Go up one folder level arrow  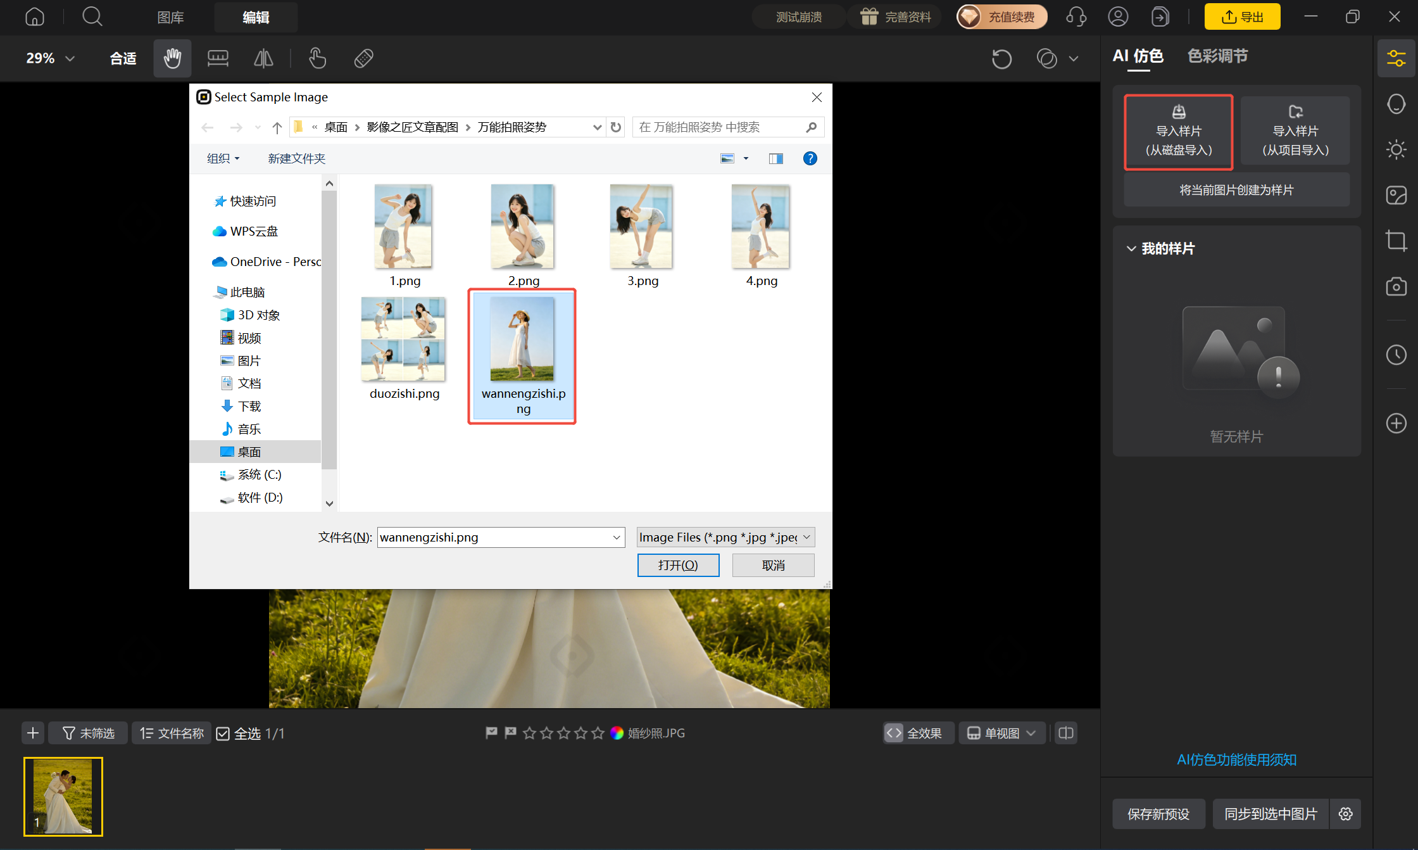coord(277,127)
